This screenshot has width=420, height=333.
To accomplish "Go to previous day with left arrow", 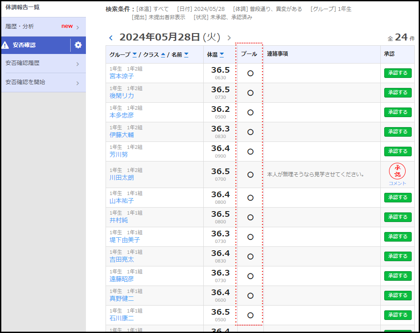I will [x=111, y=38].
